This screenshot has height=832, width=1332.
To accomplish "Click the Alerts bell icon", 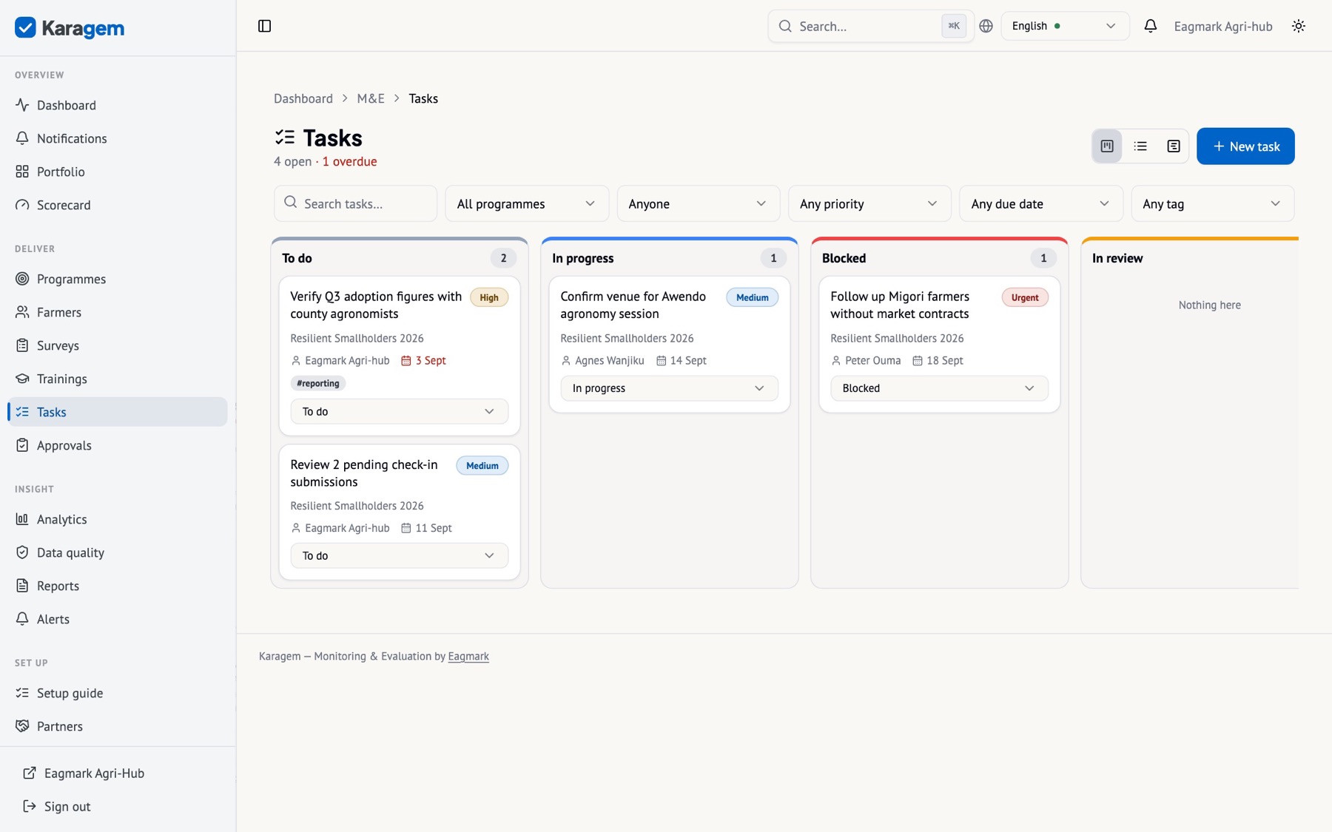I will point(22,619).
